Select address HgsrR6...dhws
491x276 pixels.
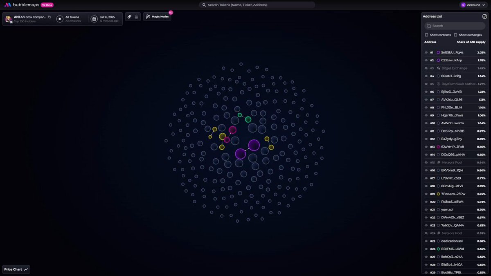(x=452, y=115)
